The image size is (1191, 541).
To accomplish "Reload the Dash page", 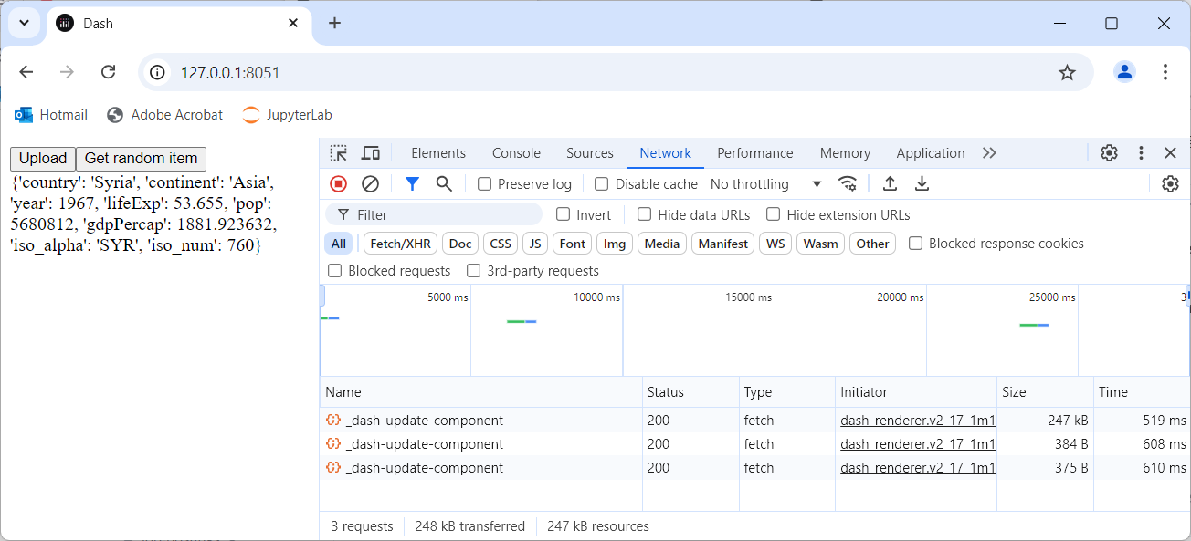I will (x=108, y=72).
